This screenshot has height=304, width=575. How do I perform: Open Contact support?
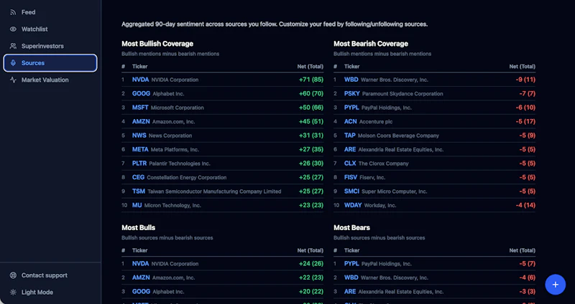50,275
